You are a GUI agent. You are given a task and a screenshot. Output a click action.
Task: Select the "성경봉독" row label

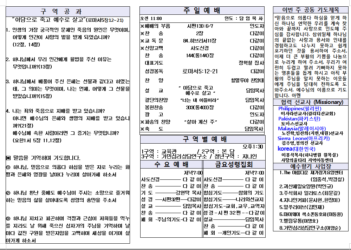point(154,71)
